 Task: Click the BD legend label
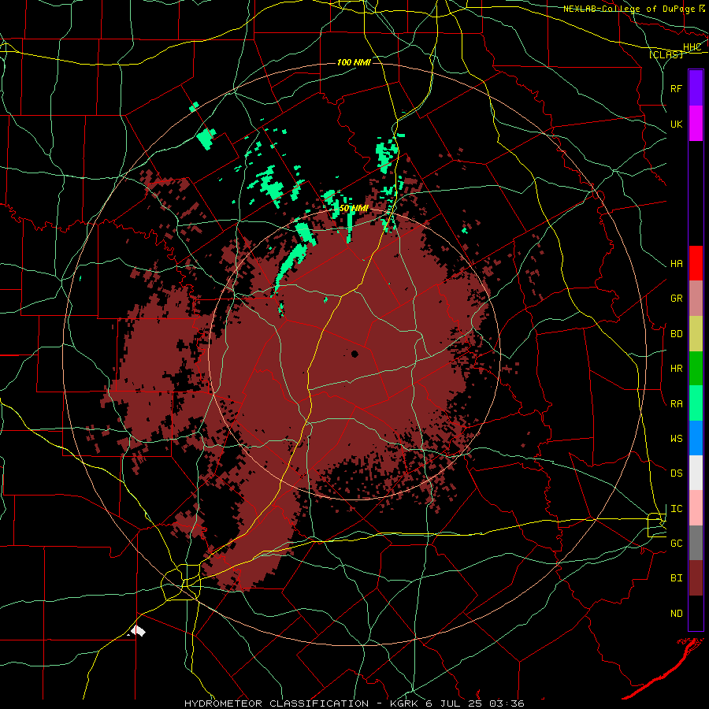pyautogui.click(x=676, y=334)
